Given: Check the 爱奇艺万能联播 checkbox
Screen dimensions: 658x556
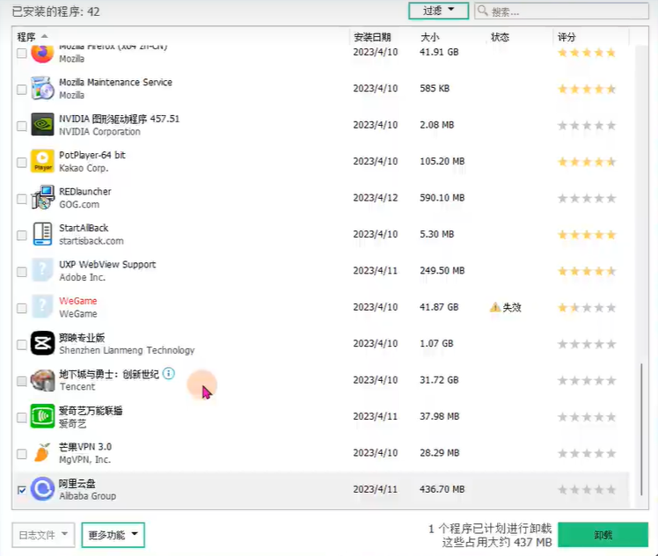Looking at the screenshot, I should (x=21, y=418).
